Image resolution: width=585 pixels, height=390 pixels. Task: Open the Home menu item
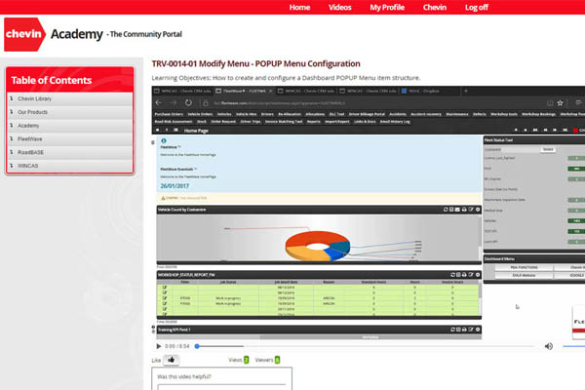pyautogui.click(x=299, y=7)
